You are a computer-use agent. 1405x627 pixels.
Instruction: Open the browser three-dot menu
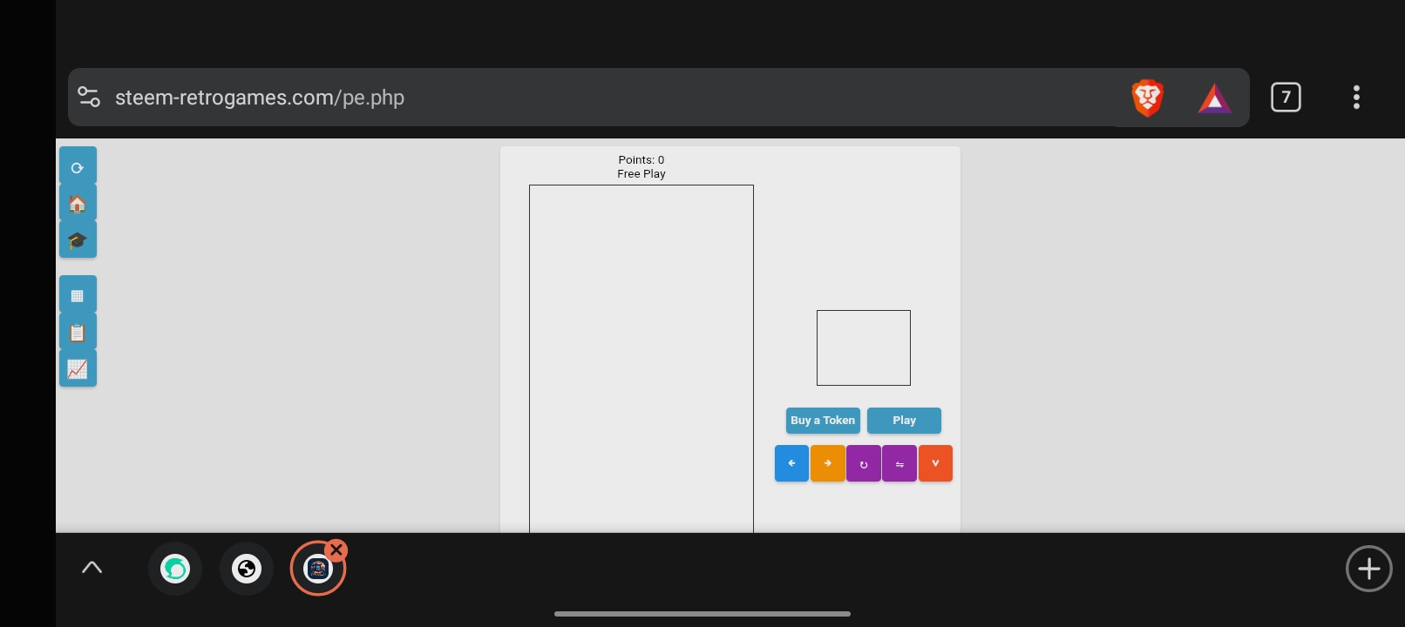(x=1356, y=97)
